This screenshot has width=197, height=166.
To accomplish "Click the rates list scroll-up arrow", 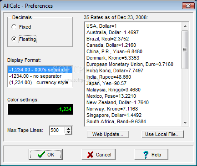I will point(185,26).
